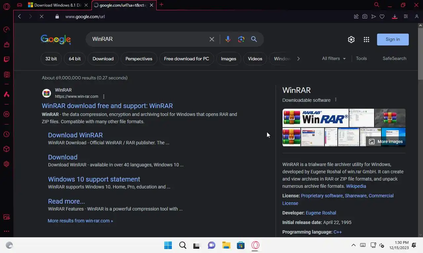Switch to Images results
The image size is (423, 253).
pyautogui.click(x=229, y=59)
